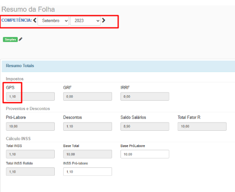Edit the INSS Pró-labore input
Viewport: 235px width, 192px height.
pyautogui.click(x=87, y=172)
